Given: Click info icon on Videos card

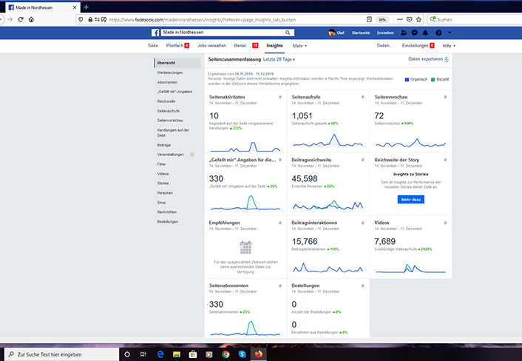Looking at the screenshot, I should tap(445, 223).
